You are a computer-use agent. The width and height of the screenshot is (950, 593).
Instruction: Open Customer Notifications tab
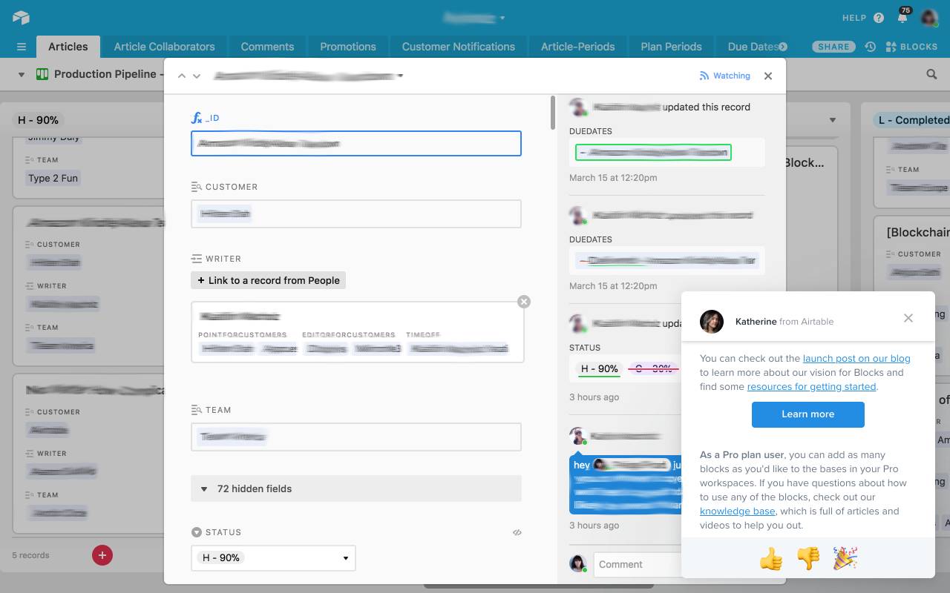[459, 46]
